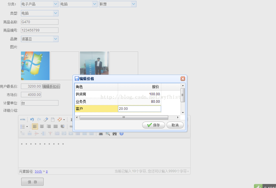Click the bottom 保 存 form button

click(x=32, y=182)
